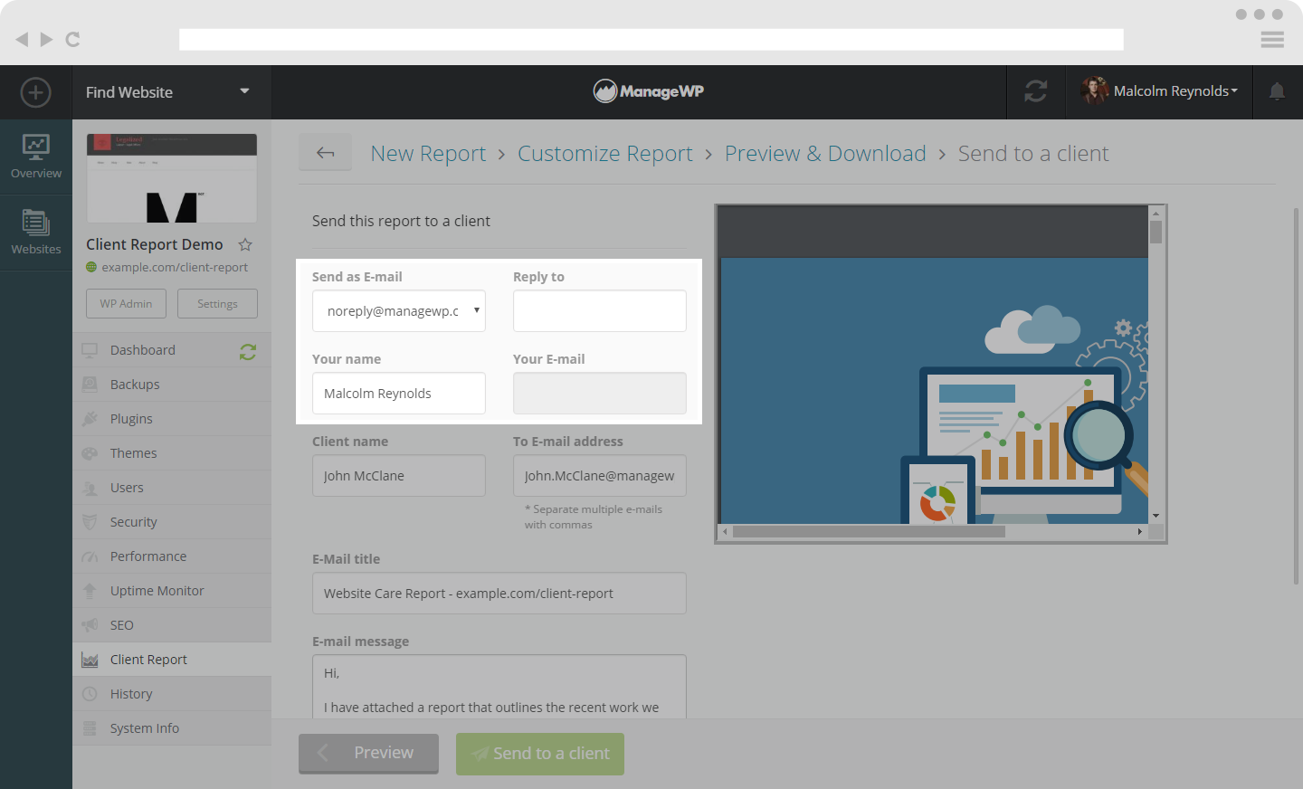Click the WP Admin button

pos(127,303)
